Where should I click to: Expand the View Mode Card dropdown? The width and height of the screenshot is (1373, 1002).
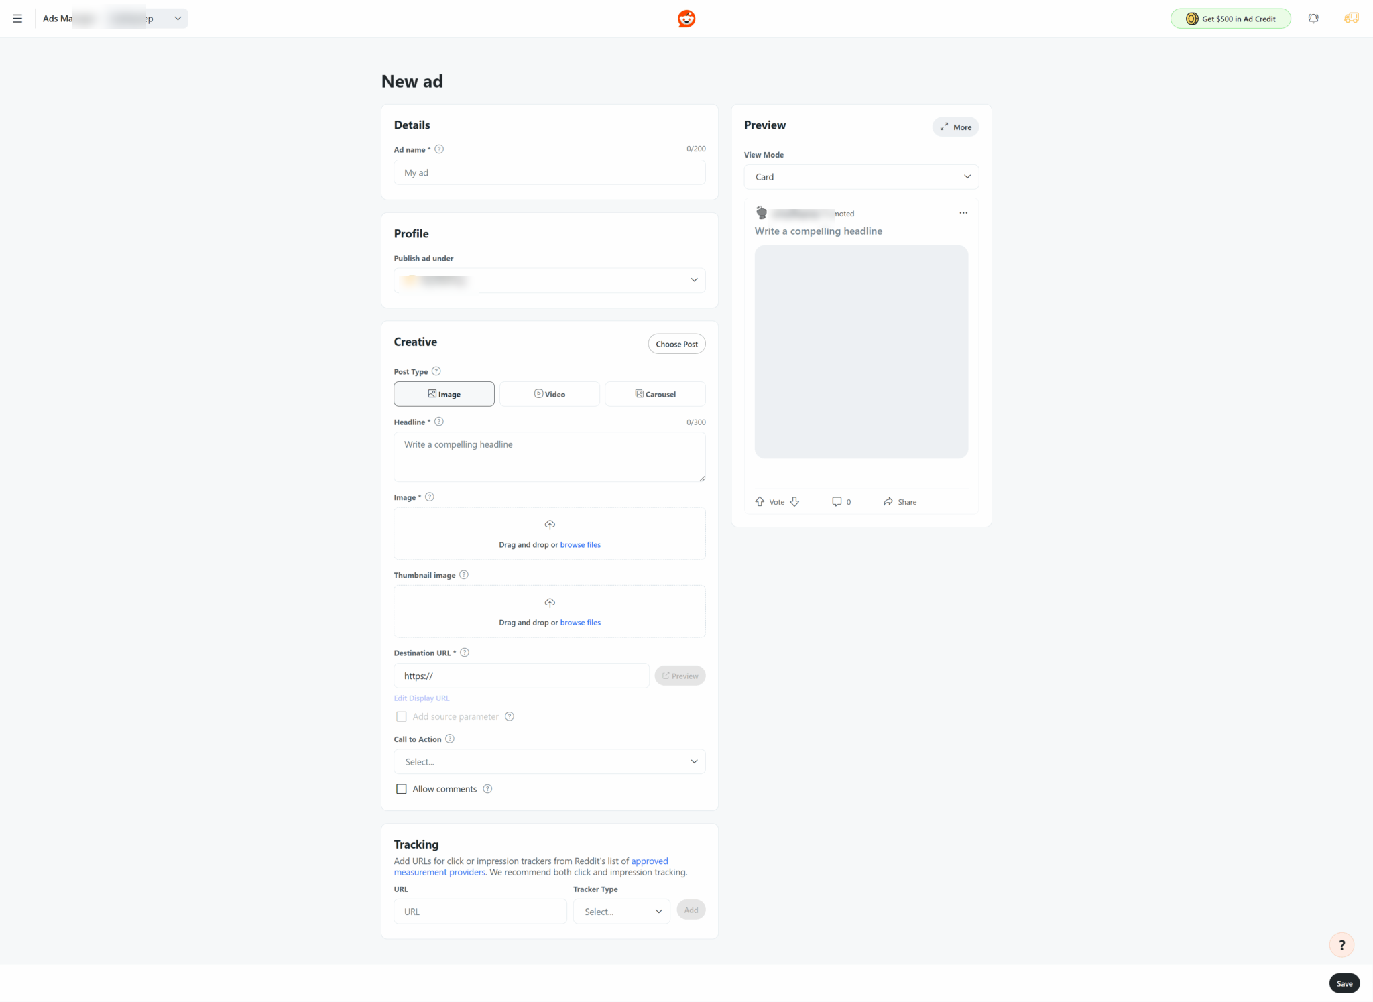[861, 177]
